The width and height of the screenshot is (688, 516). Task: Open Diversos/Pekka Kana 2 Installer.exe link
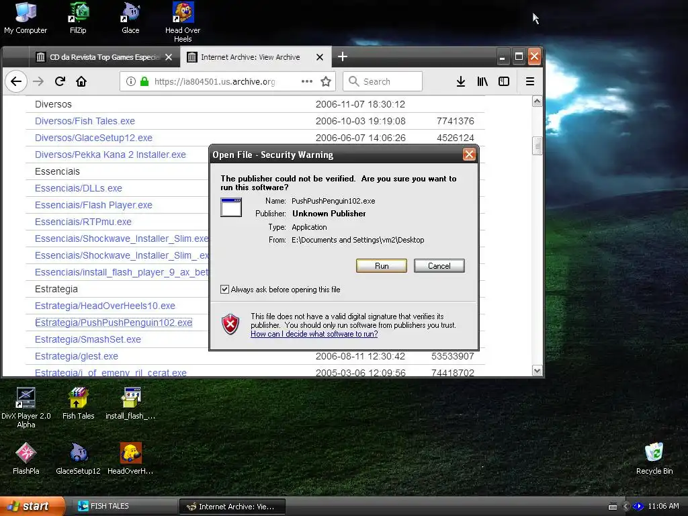tap(110, 155)
